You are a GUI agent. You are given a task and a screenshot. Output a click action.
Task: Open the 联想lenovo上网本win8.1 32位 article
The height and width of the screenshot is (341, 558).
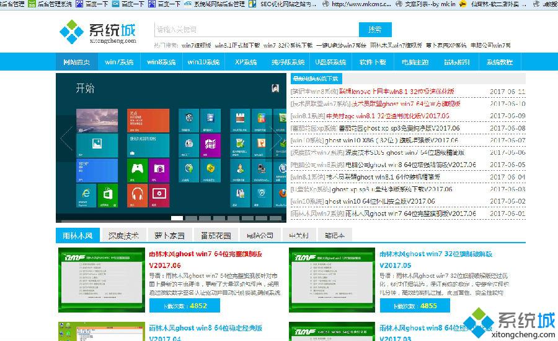[396, 92]
